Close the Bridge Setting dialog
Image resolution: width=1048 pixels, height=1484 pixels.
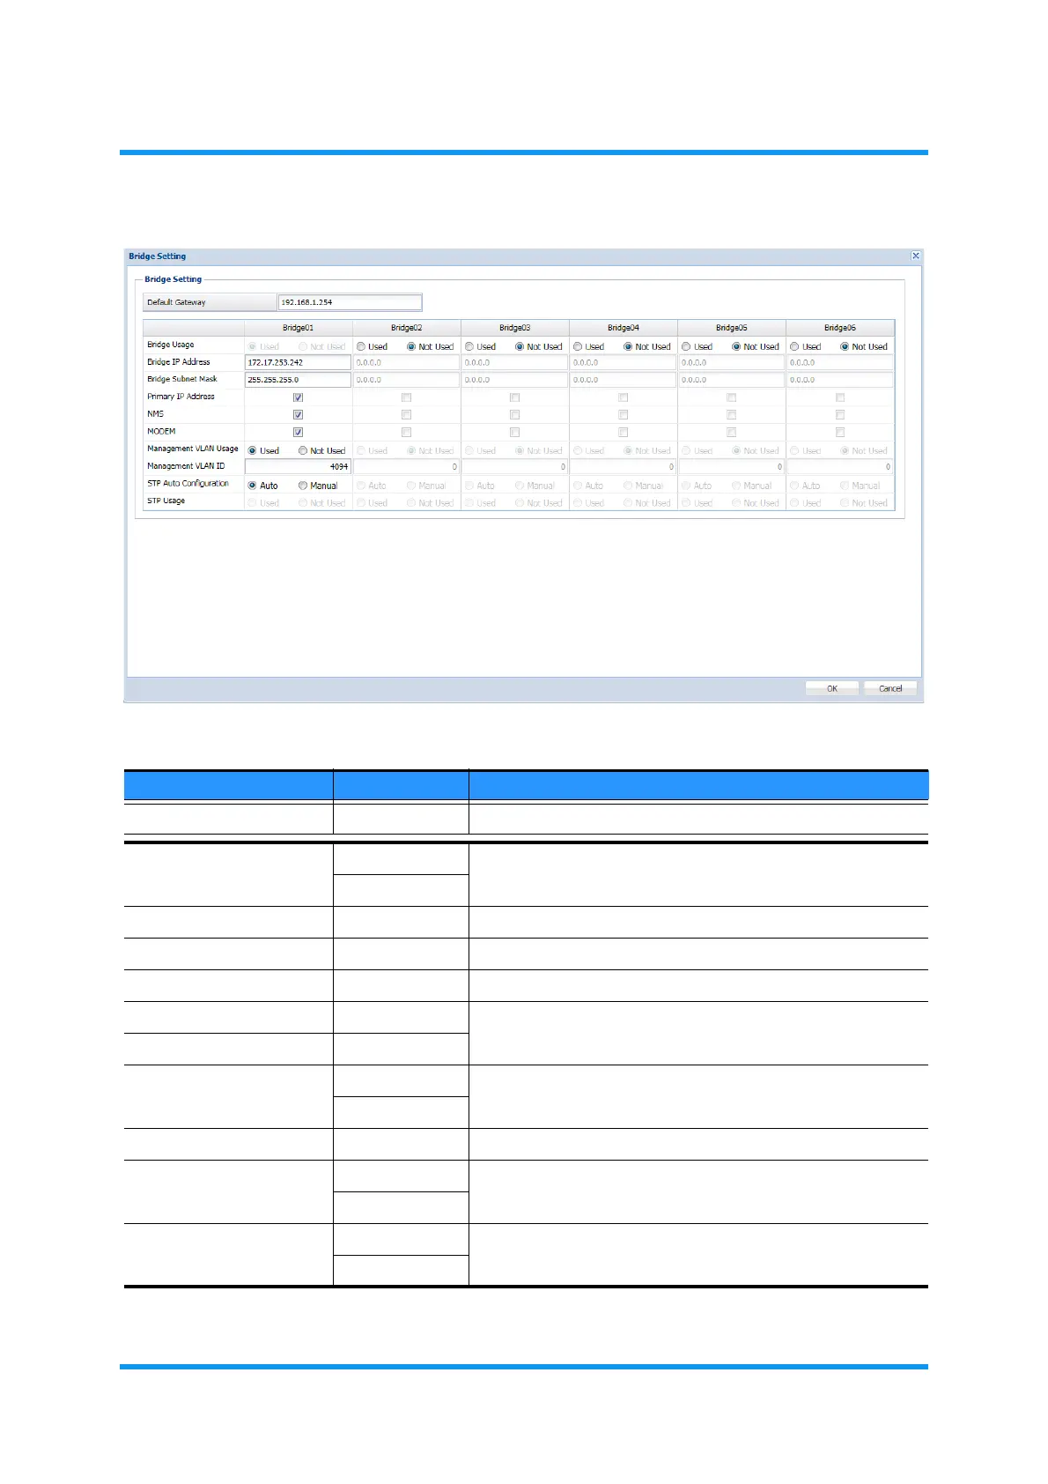click(x=916, y=256)
